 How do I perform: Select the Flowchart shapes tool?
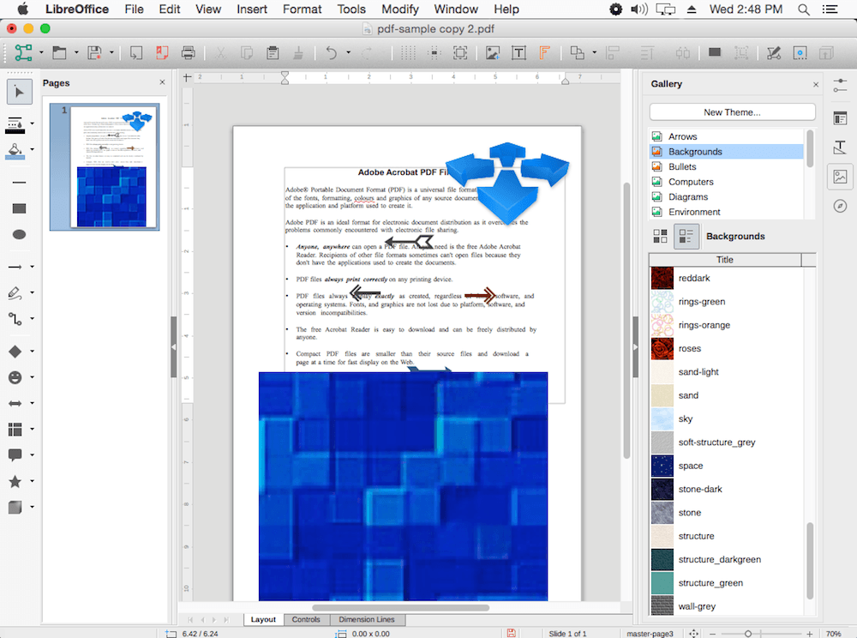pos(15,429)
